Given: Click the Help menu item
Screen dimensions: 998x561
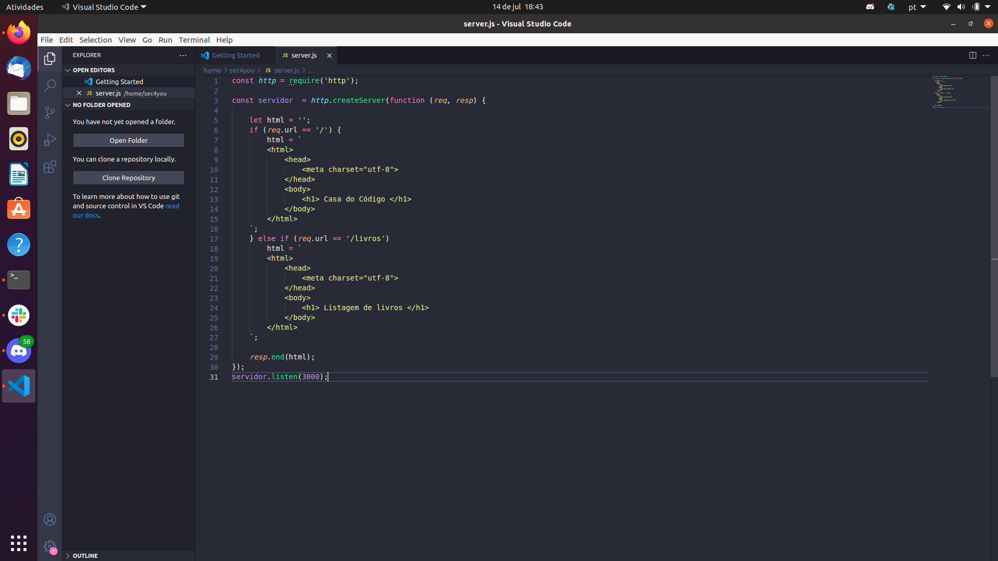Looking at the screenshot, I should tap(224, 39).
